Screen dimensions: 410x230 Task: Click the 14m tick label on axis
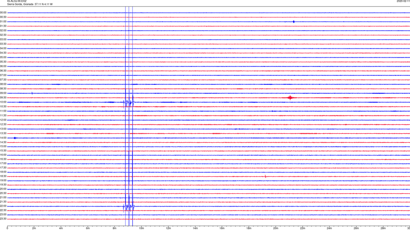click(195, 228)
